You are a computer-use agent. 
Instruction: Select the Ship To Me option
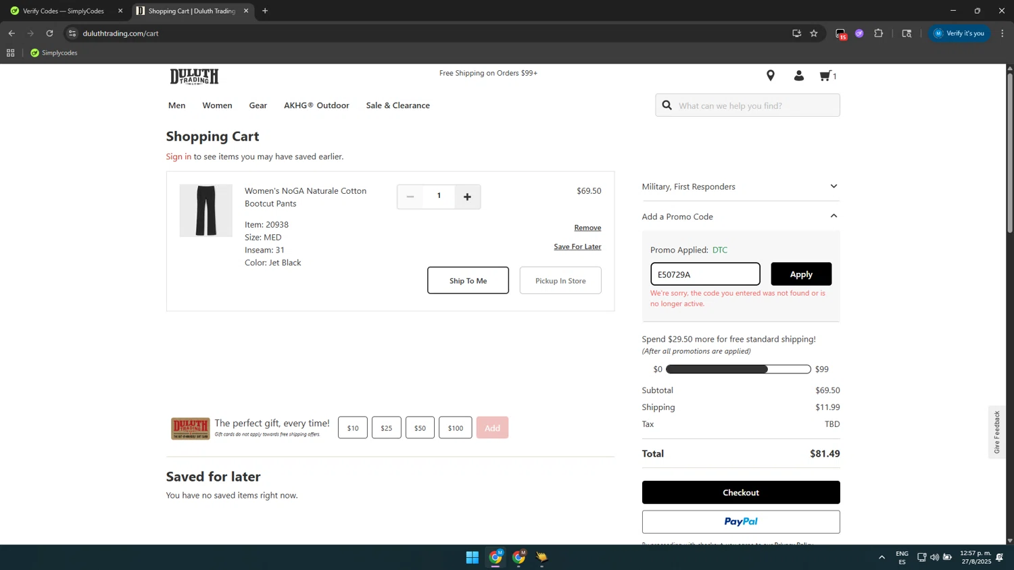pyautogui.click(x=468, y=280)
